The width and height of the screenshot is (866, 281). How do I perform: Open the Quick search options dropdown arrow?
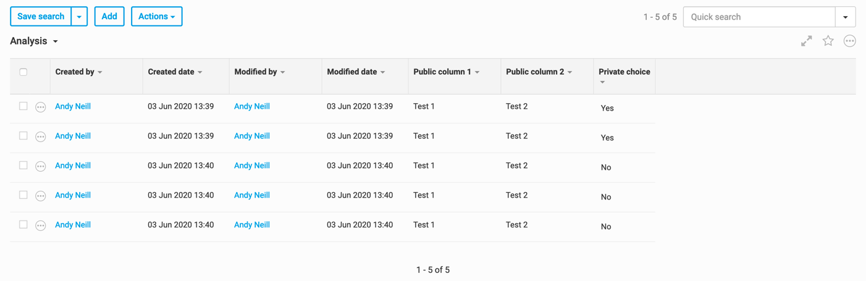tap(845, 17)
